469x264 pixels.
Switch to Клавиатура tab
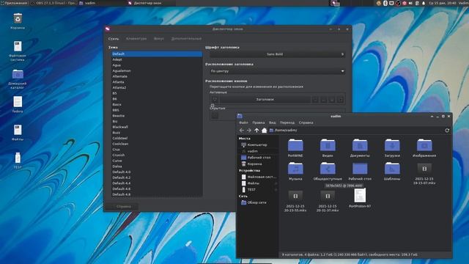(x=136, y=39)
